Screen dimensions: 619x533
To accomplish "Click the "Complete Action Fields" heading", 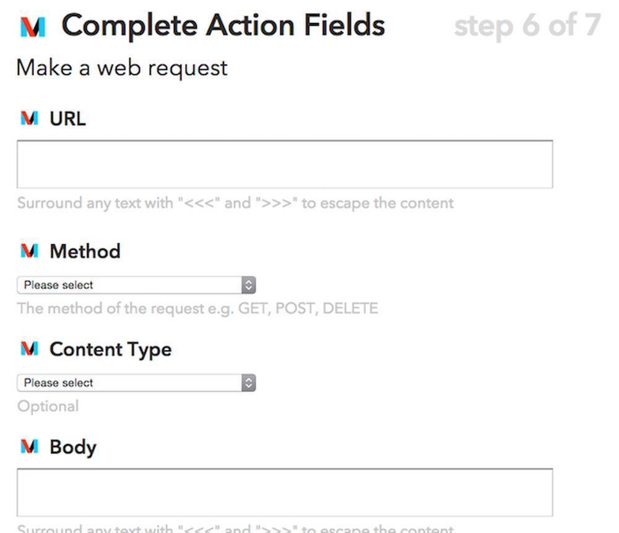I will (223, 26).
